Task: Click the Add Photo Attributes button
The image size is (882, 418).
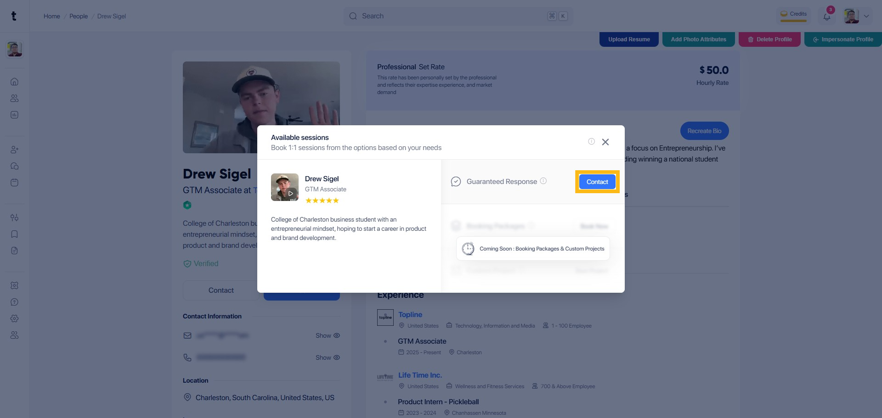Action: coord(699,39)
